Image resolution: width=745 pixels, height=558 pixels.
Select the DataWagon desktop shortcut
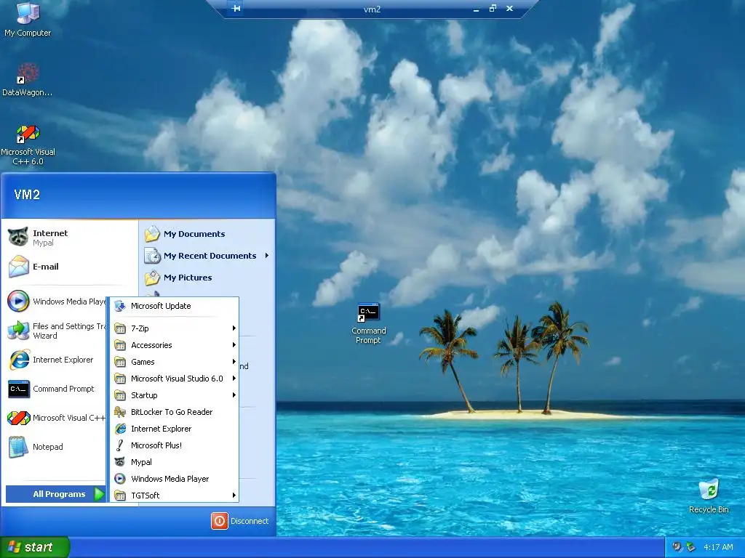coord(27,80)
